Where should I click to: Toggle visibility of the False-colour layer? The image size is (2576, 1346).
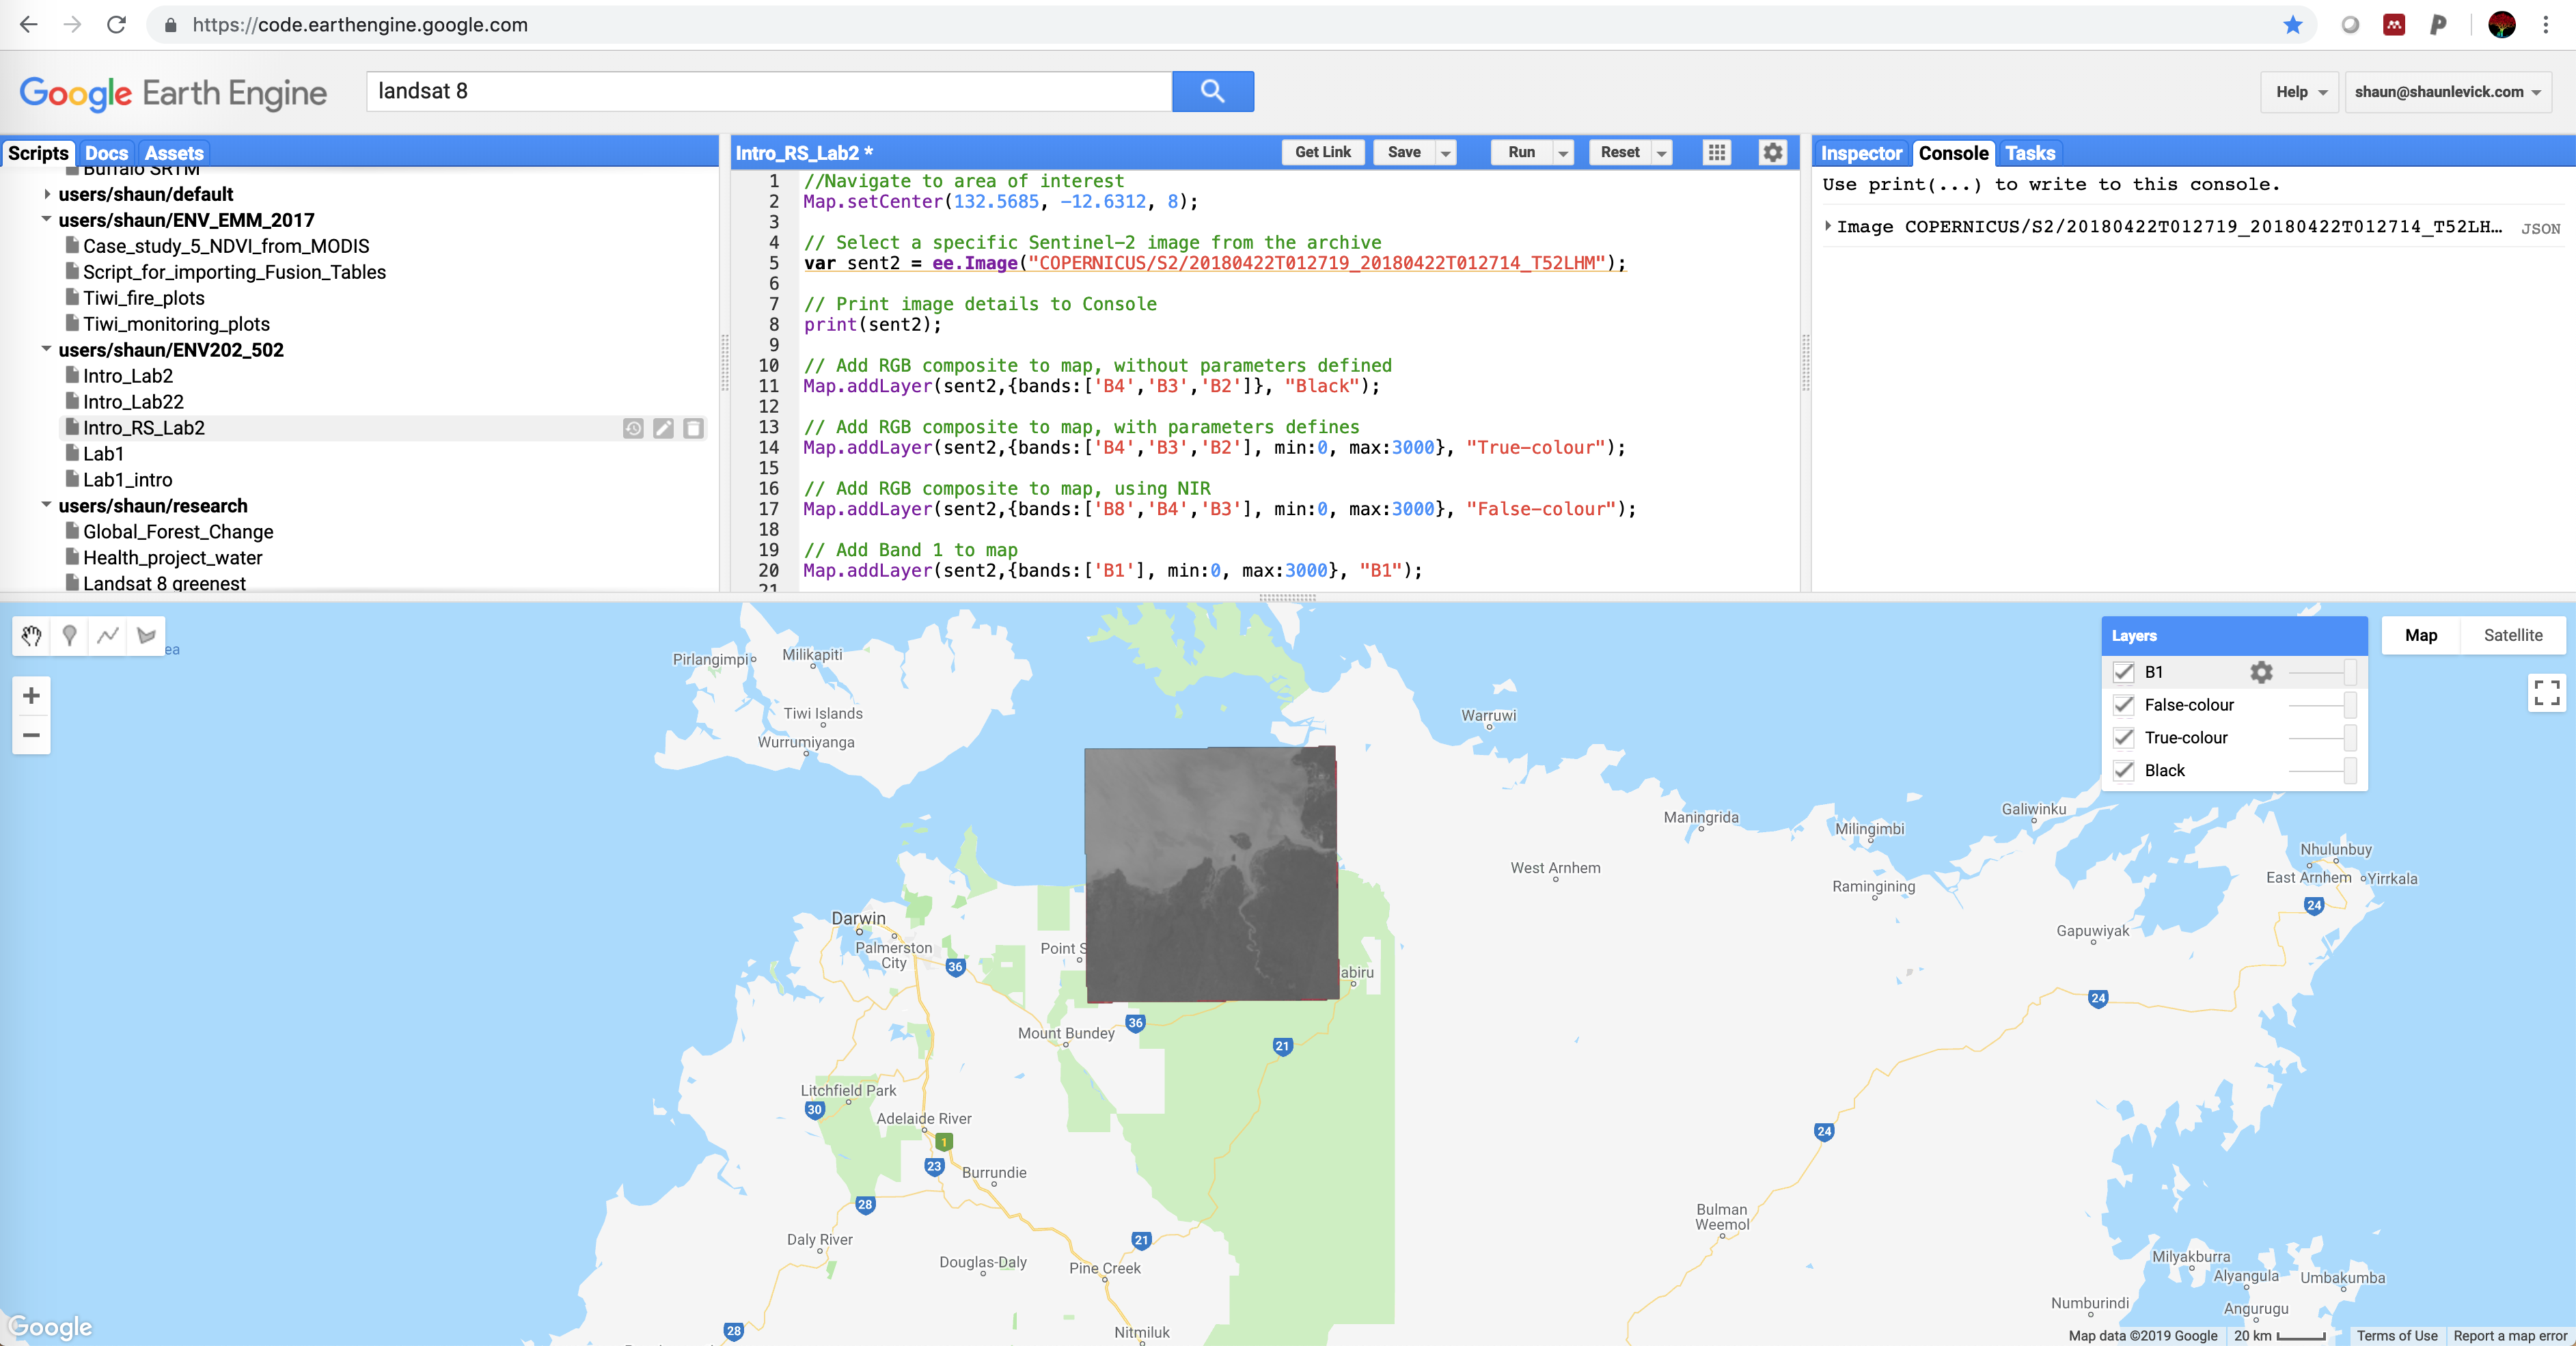coord(2123,704)
